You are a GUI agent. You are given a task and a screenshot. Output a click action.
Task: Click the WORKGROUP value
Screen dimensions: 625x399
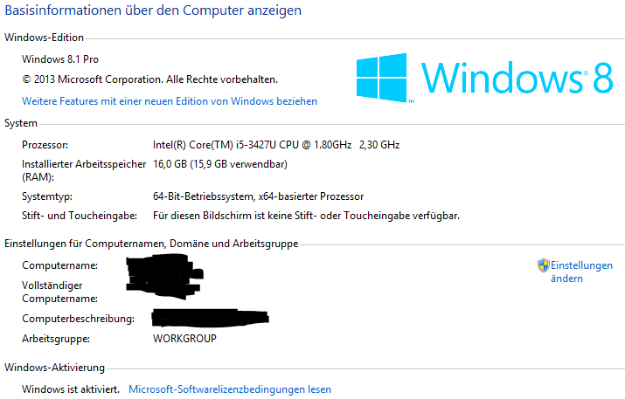(184, 339)
